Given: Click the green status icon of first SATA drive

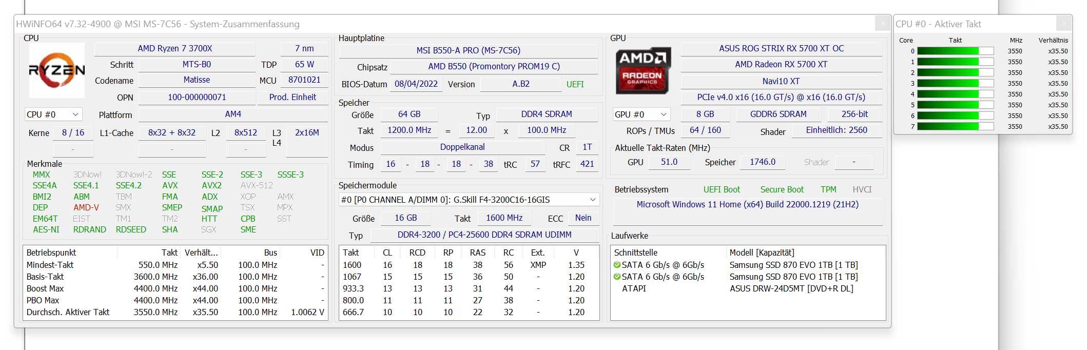Looking at the screenshot, I should coord(617,265).
